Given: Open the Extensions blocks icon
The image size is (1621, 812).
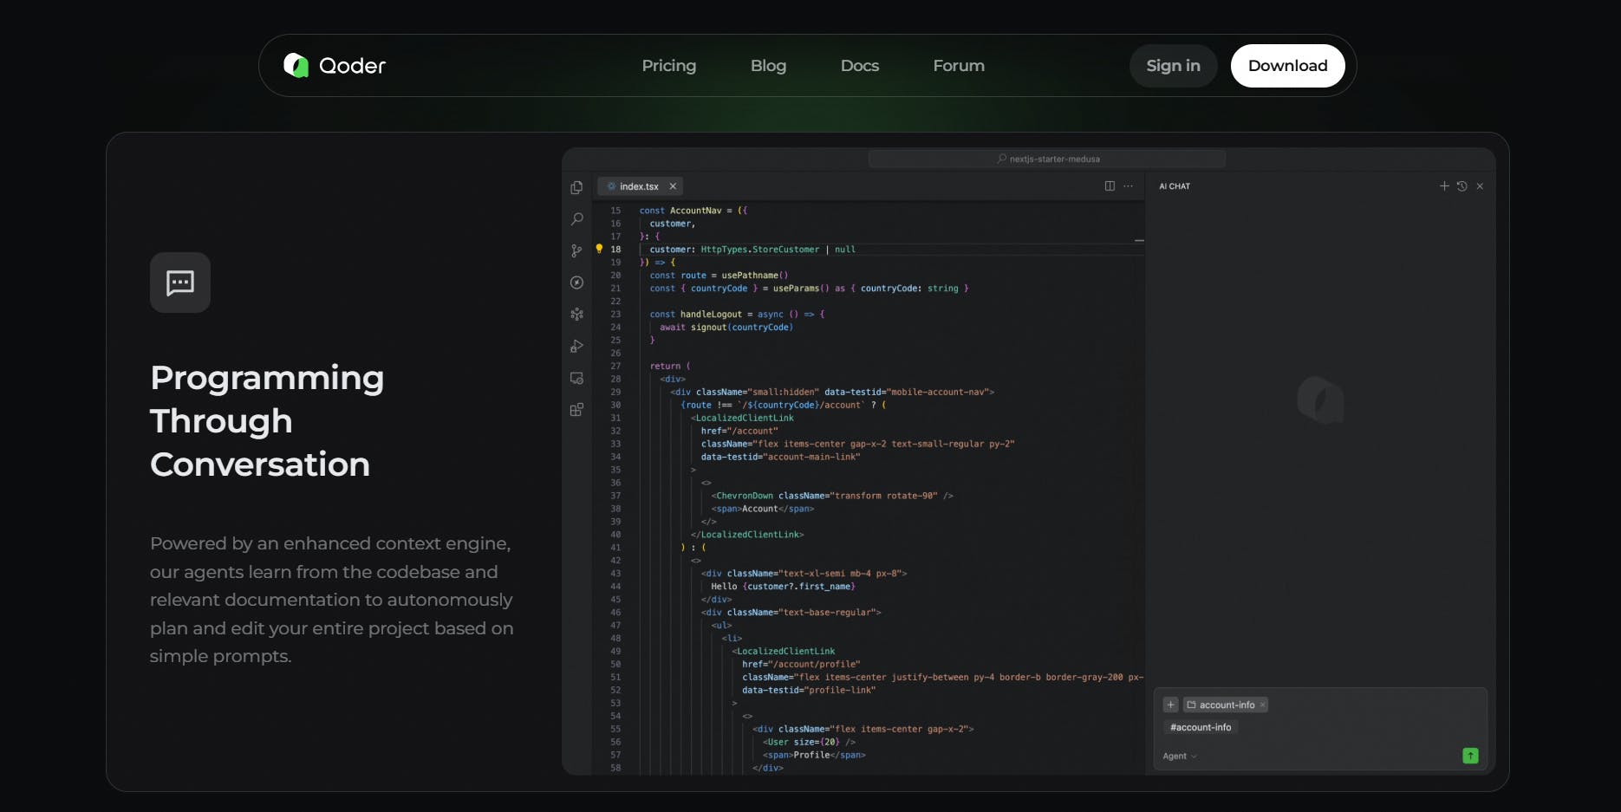Looking at the screenshot, I should (576, 410).
